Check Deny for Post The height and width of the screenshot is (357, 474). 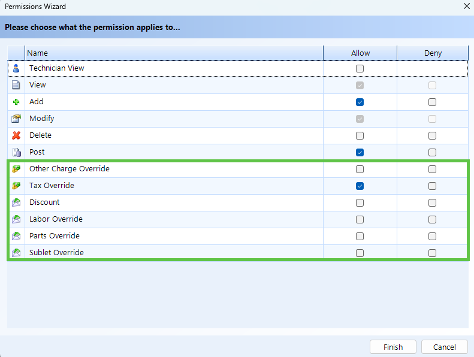(432, 152)
